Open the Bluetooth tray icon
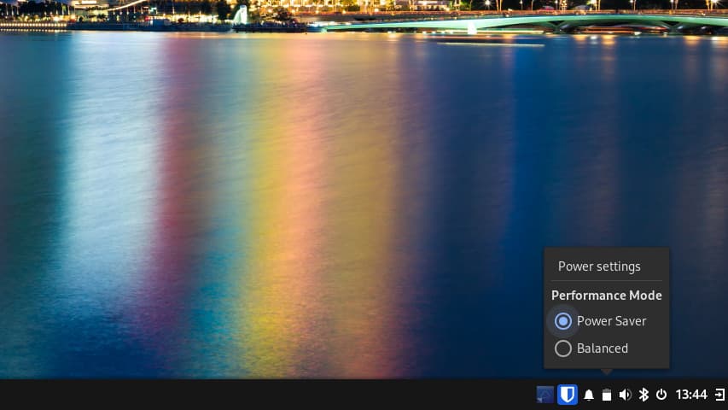Viewport: 728px width, 410px height. click(x=644, y=395)
